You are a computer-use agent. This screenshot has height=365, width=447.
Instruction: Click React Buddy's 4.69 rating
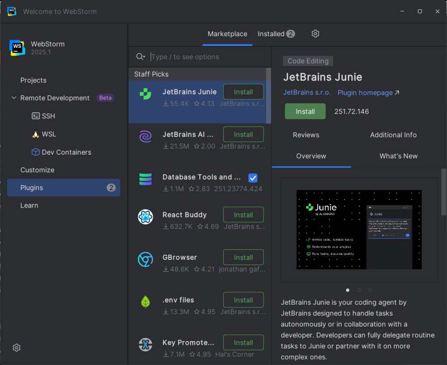208,227
